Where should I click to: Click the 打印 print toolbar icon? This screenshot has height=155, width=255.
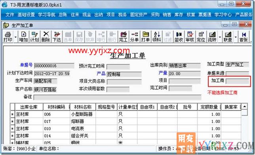[x=8, y=37]
